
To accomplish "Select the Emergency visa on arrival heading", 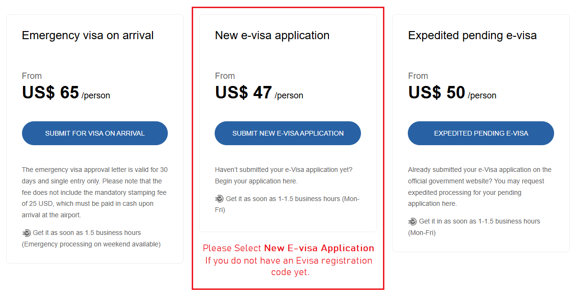I will 88,35.
